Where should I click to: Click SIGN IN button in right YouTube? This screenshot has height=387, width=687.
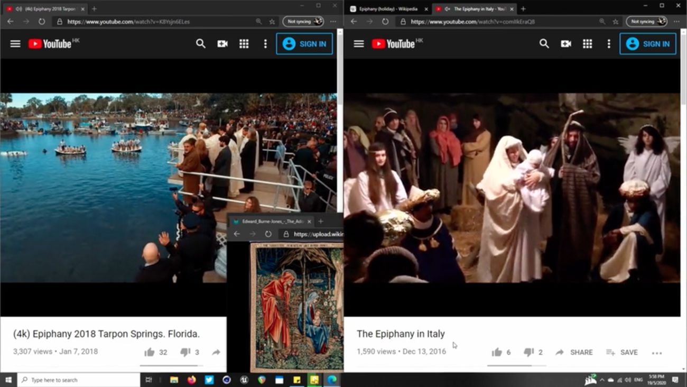point(647,44)
